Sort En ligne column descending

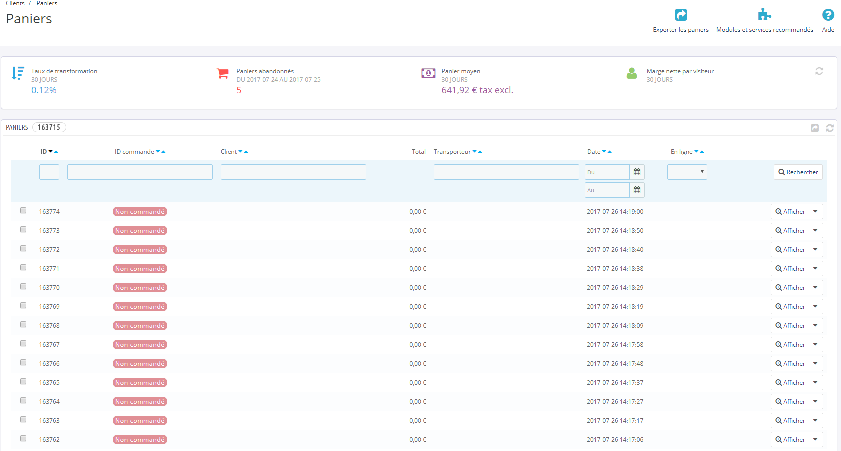pyautogui.click(x=696, y=152)
